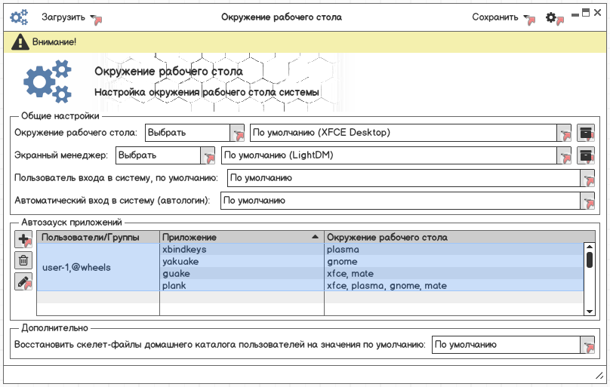Select 'user-1,@wheels' group cell
Image resolution: width=610 pixels, height=387 pixels.
97,267
